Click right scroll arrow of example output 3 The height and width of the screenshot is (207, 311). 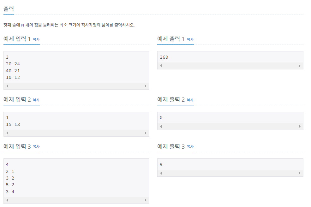coord(300,173)
